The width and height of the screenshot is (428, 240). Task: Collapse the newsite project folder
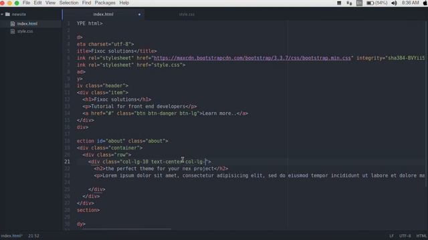point(2,14)
